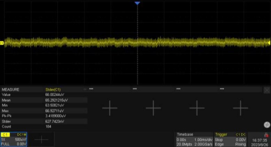Click the MEASURE panel title
The image size is (271, 147).
(x=10, y=89)
